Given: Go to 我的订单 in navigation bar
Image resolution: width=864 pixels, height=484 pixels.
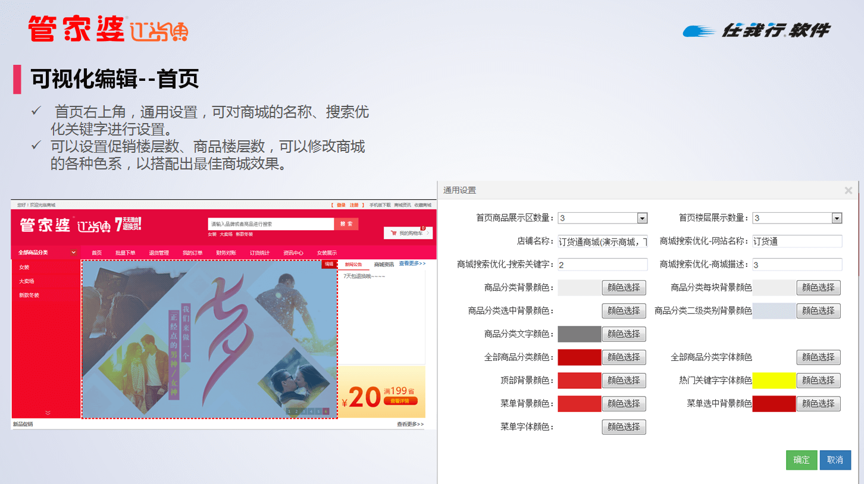Looking at the screenshot, I should click(x=192, y=253).
